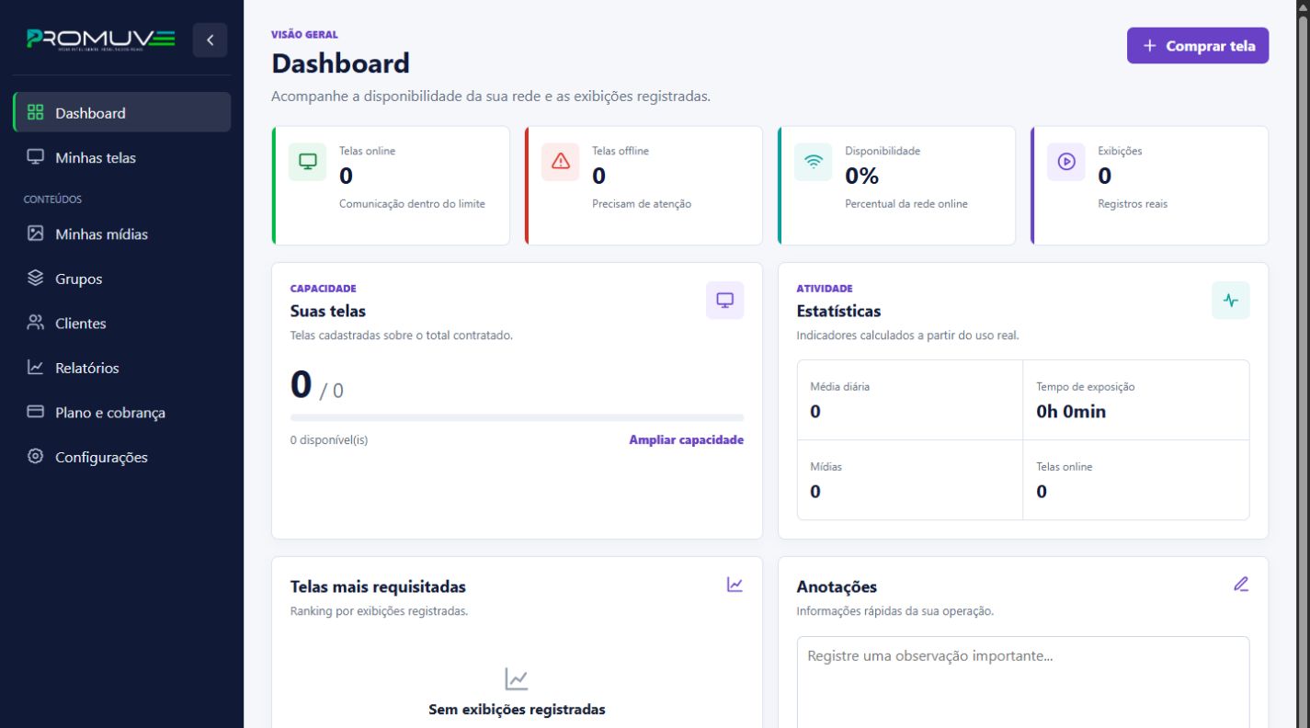Click the red warning icon for Telas offline

(x=561, y=162)
